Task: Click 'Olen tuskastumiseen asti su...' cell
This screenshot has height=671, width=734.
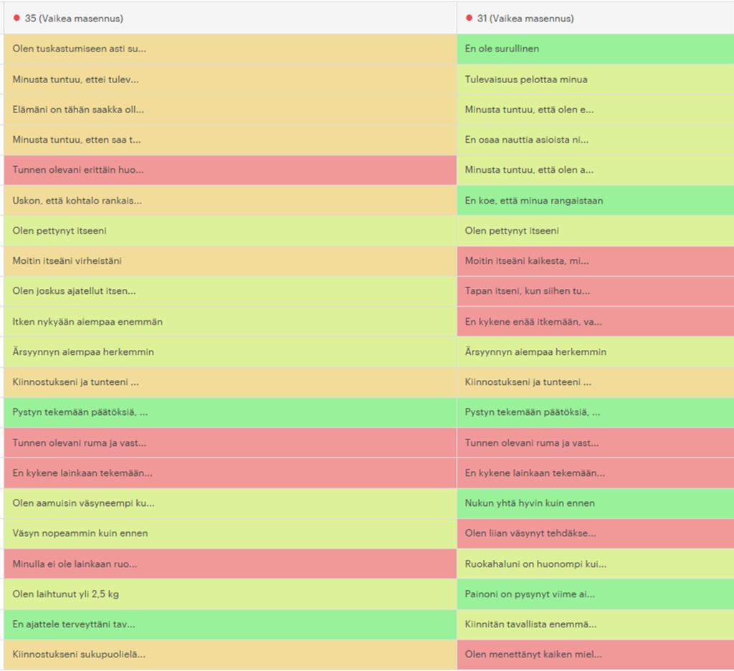Action: tap(230, 49)
